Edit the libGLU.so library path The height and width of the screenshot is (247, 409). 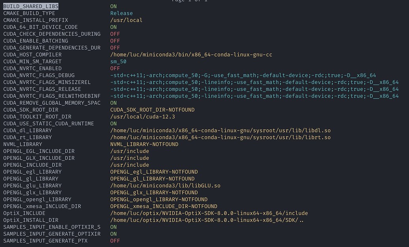coord(165,186)
